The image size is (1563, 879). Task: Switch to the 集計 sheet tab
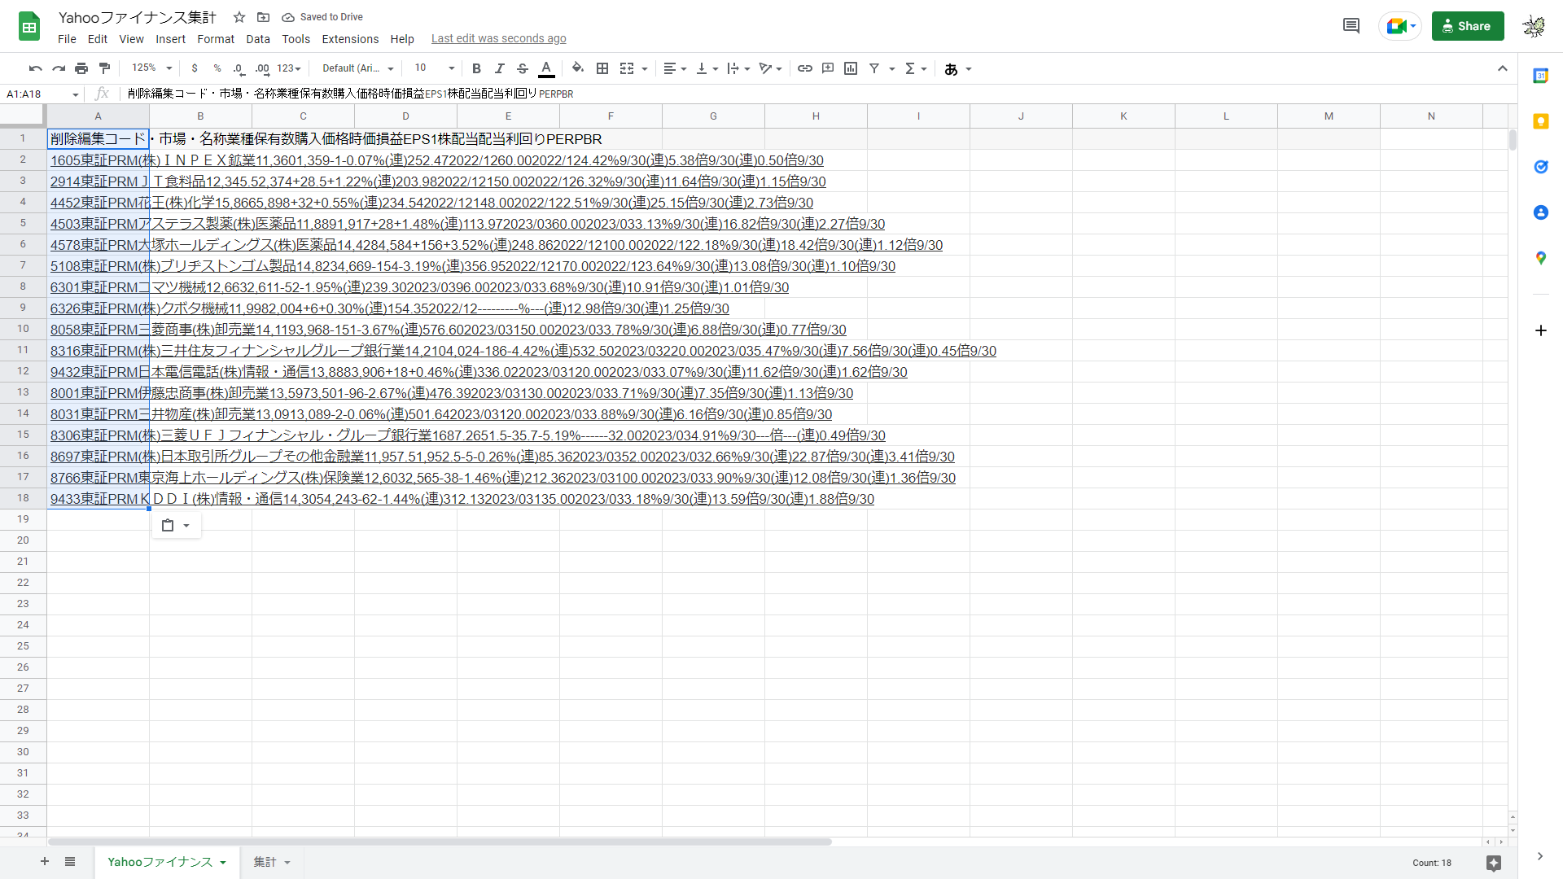[265, 862]
